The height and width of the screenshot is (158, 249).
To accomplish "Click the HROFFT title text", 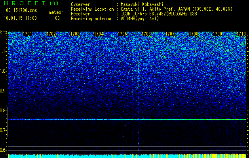I will pos(25,3).
